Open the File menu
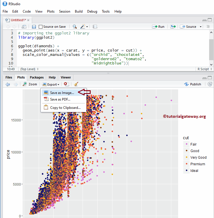This screenshot has height=218, width=214. pyautogui.click(x=5, y=11)
